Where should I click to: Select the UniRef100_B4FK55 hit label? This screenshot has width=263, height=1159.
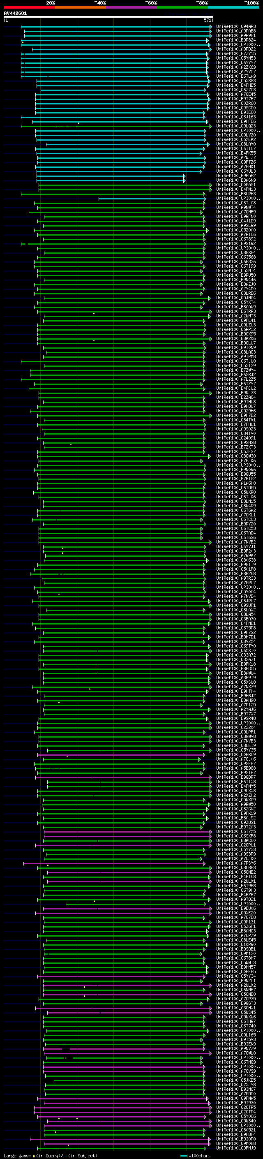236,153
